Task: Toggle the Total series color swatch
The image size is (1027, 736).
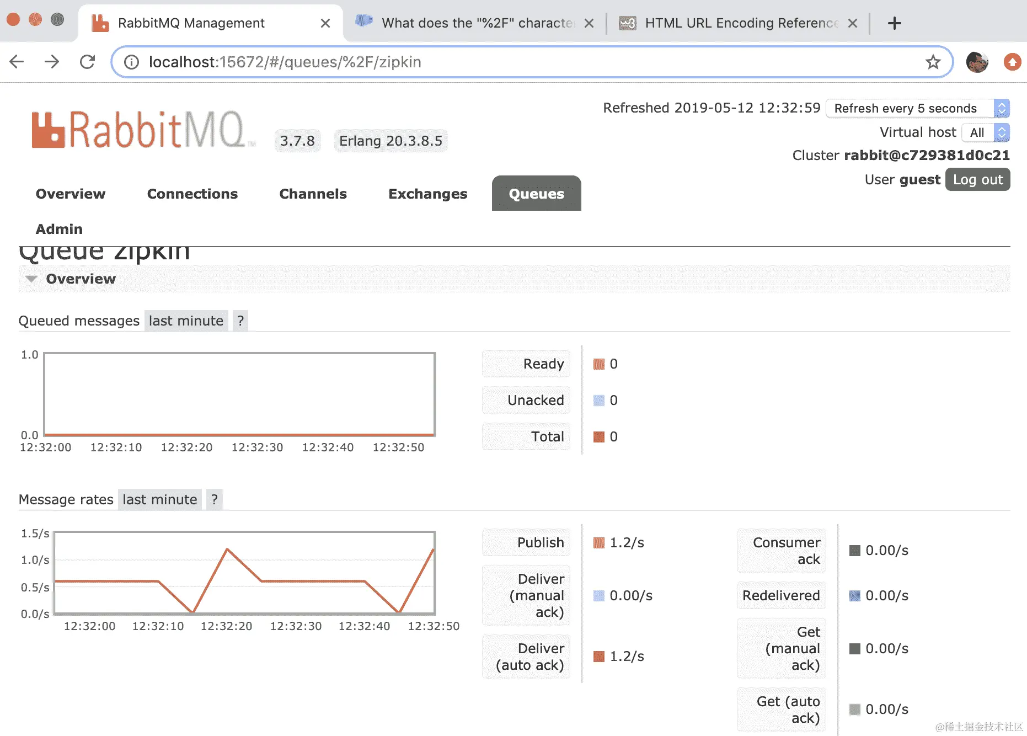Action: click(599, 437)
